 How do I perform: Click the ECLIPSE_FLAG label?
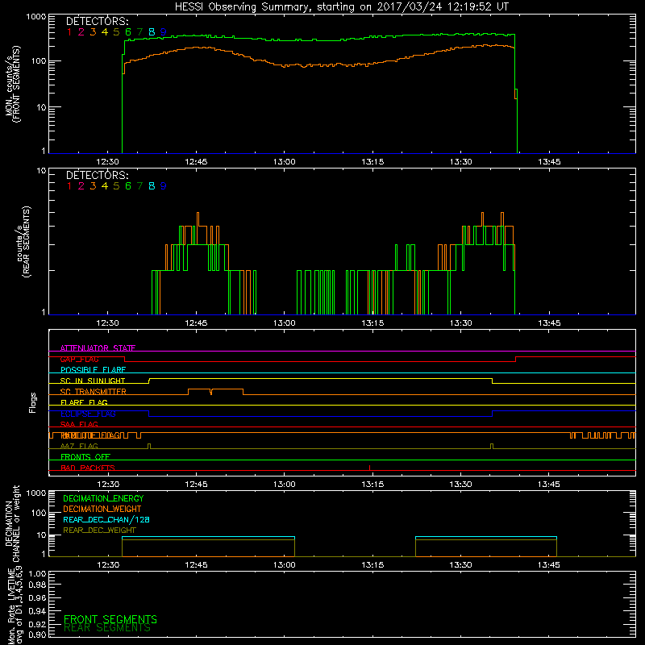(x=88, y=414)
